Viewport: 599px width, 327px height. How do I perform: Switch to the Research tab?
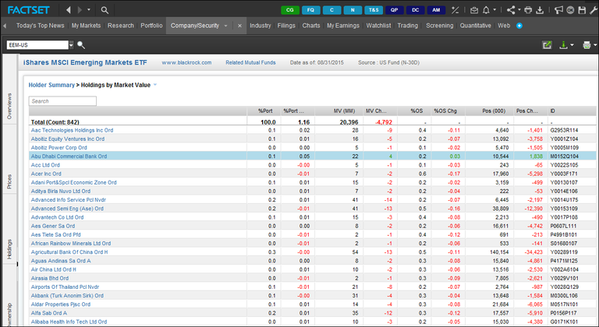click(x=121, y=26)
